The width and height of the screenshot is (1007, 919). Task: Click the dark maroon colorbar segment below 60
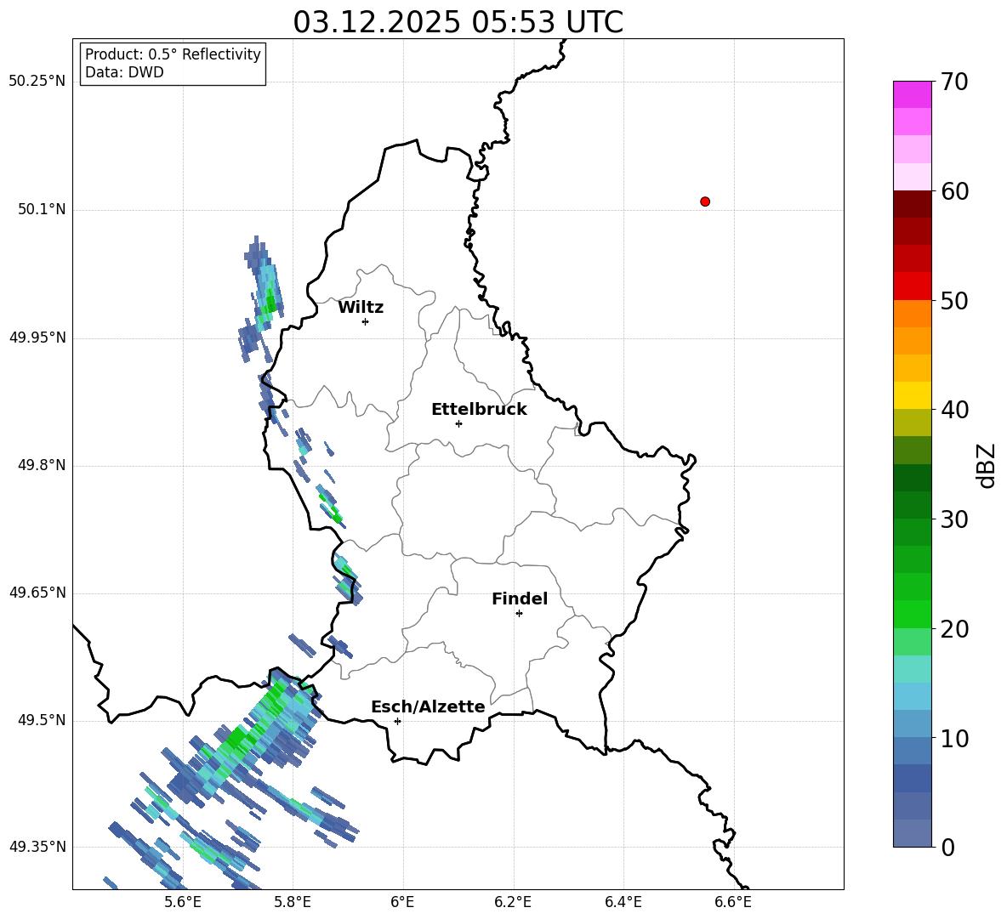[912, 204]
